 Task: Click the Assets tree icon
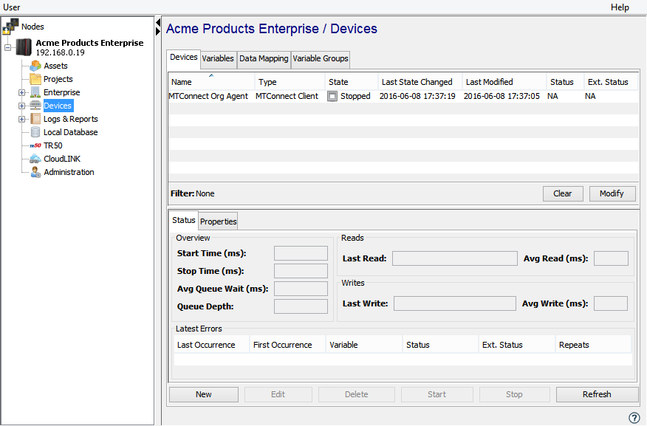tap(35, 66)
